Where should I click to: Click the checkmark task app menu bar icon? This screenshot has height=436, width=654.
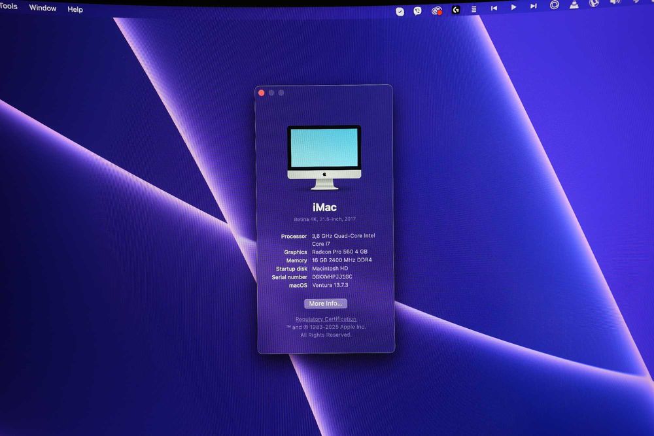point(400,12)
